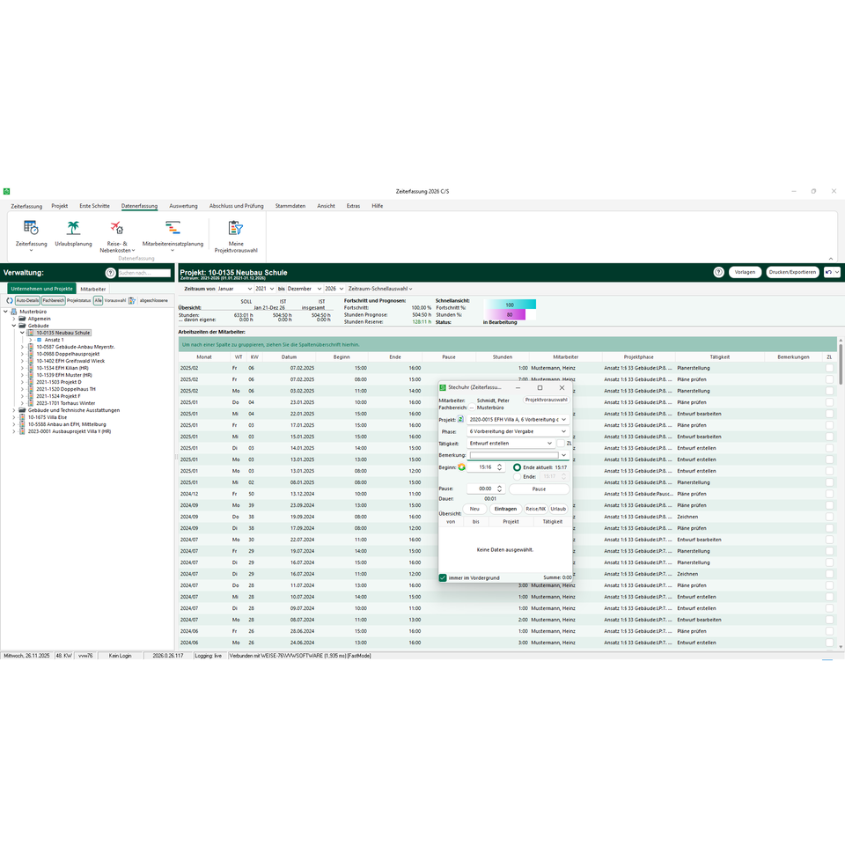The image size is (845, 845).
Task: Open the Phase dropdown in Stechuhr
Action: pyautogui.click(x=563, y=431)
